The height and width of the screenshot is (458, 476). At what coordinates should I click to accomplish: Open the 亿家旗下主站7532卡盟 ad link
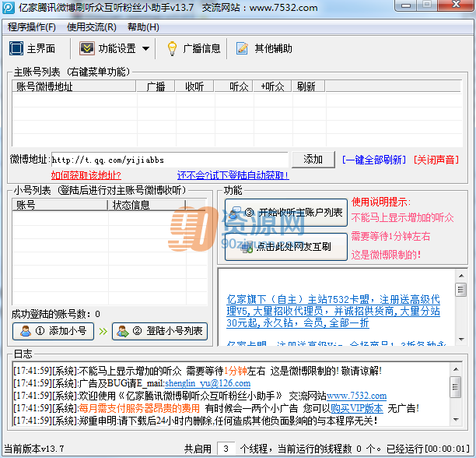333,311
